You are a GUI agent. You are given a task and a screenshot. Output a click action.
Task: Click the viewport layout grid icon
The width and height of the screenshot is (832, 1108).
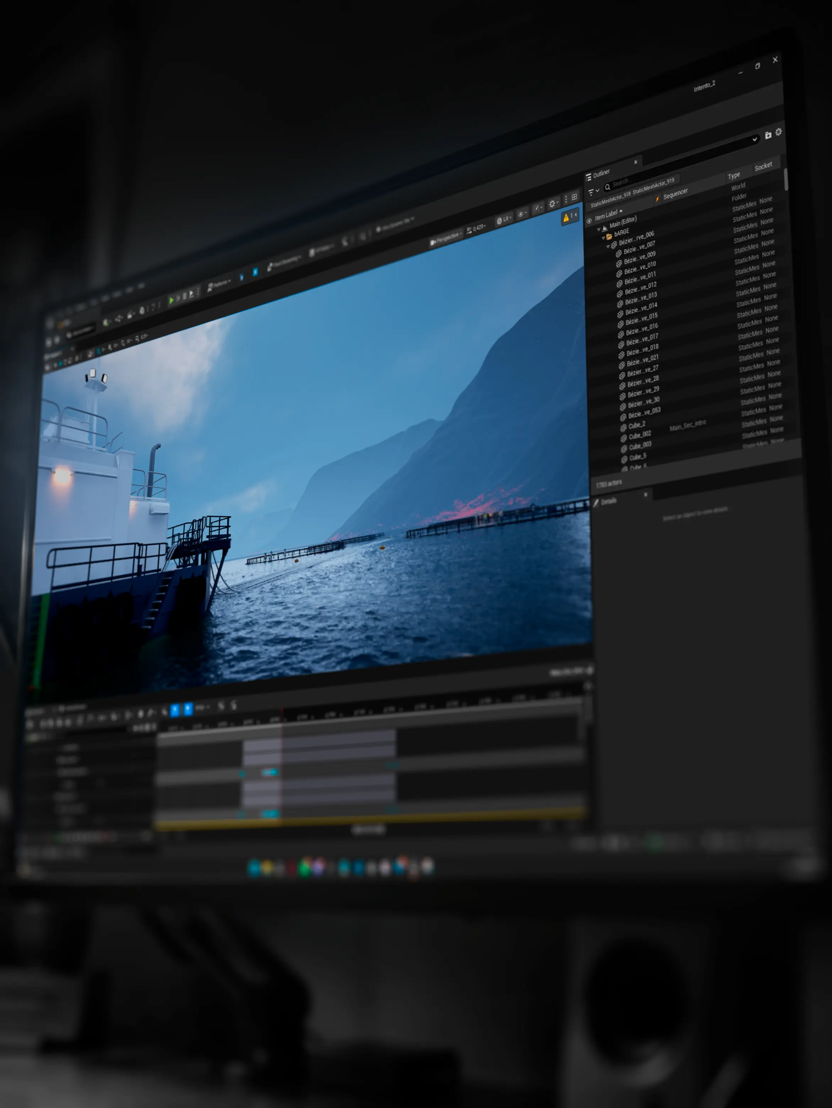[x=575, y=197]
